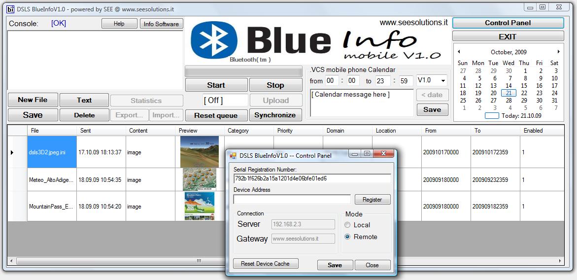This screenshot has height=280, width=577.
Task: Click the File column header
Action: [x=52, y=131]
